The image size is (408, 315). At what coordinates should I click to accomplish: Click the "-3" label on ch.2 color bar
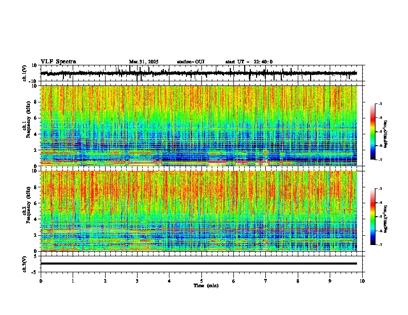point(380,189)
